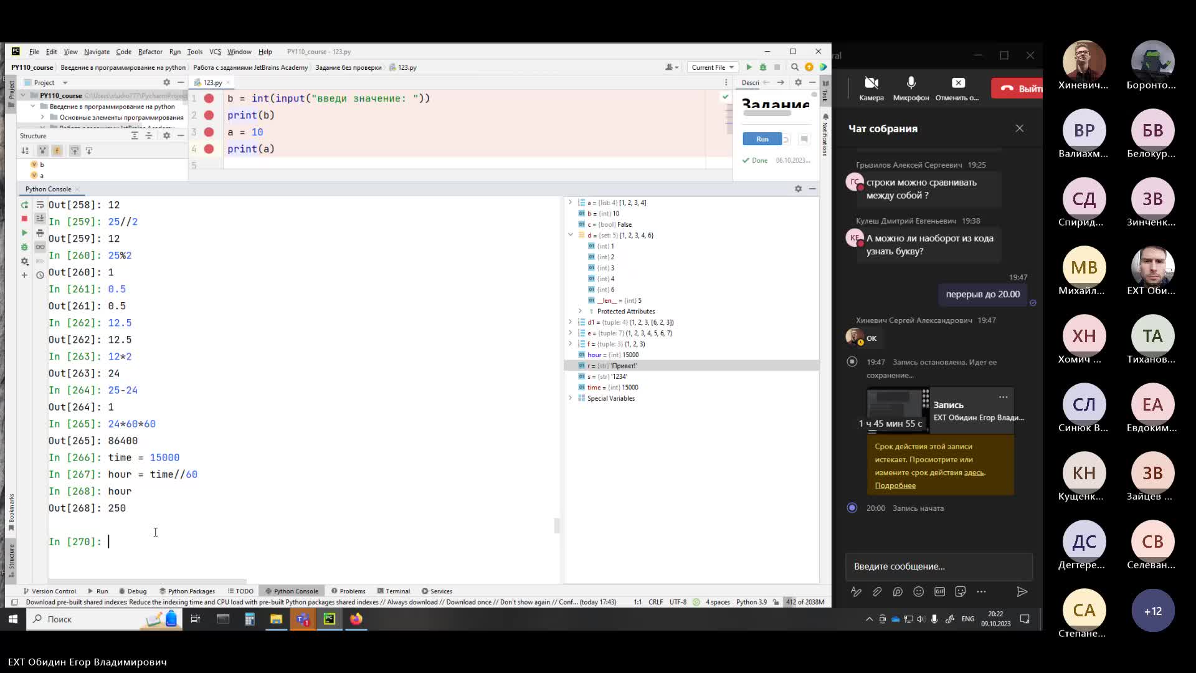Viewport: 1196px width, 673px height.
Task: Collapse variable d set in variables pane
Action: 570,235
